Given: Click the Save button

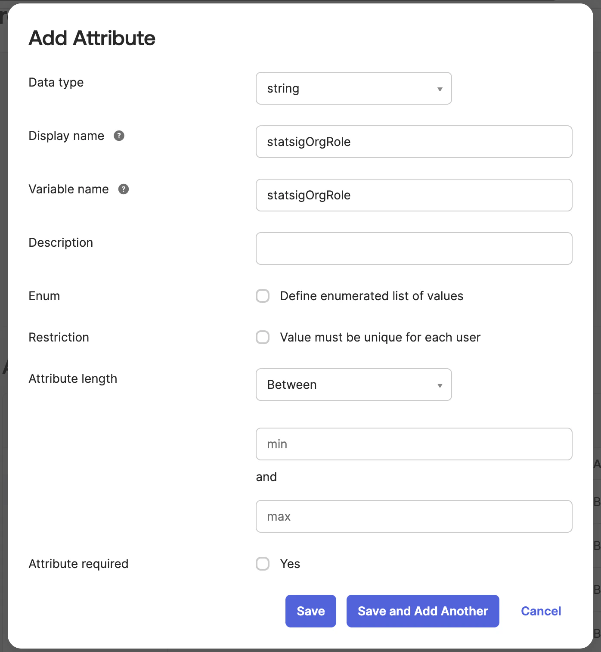Looking at the screenshot, I should pyautogui.click(x=310, y=611).
